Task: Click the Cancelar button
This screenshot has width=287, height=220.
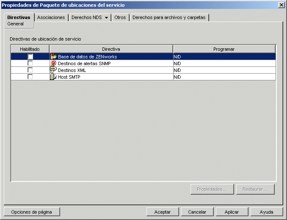Action: (x=197, y=212)
